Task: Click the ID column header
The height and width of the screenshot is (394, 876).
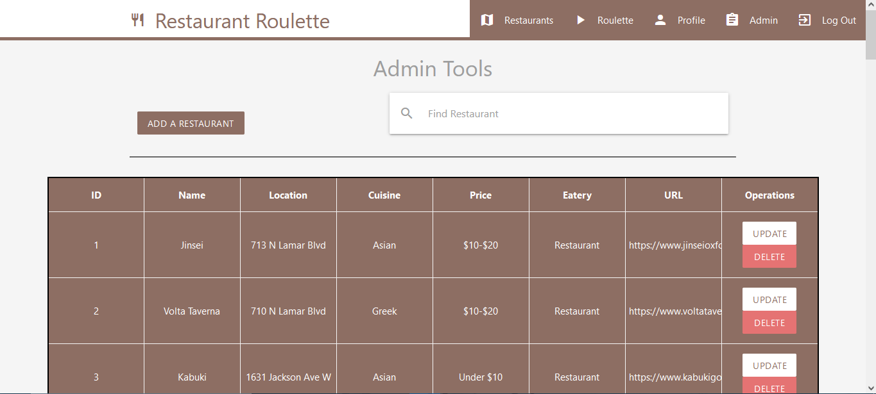Action: [x=96, y=195]
